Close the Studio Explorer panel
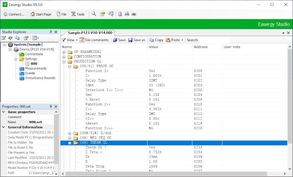 (x=56, y=32)
